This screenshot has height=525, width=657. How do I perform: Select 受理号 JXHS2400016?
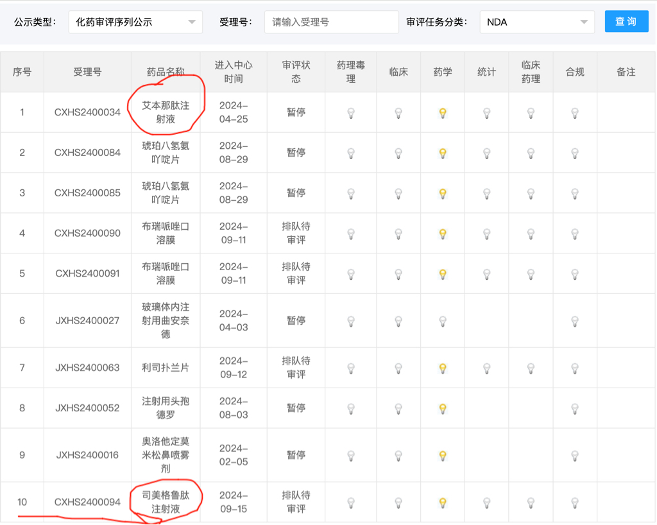[x=87, y=454]
